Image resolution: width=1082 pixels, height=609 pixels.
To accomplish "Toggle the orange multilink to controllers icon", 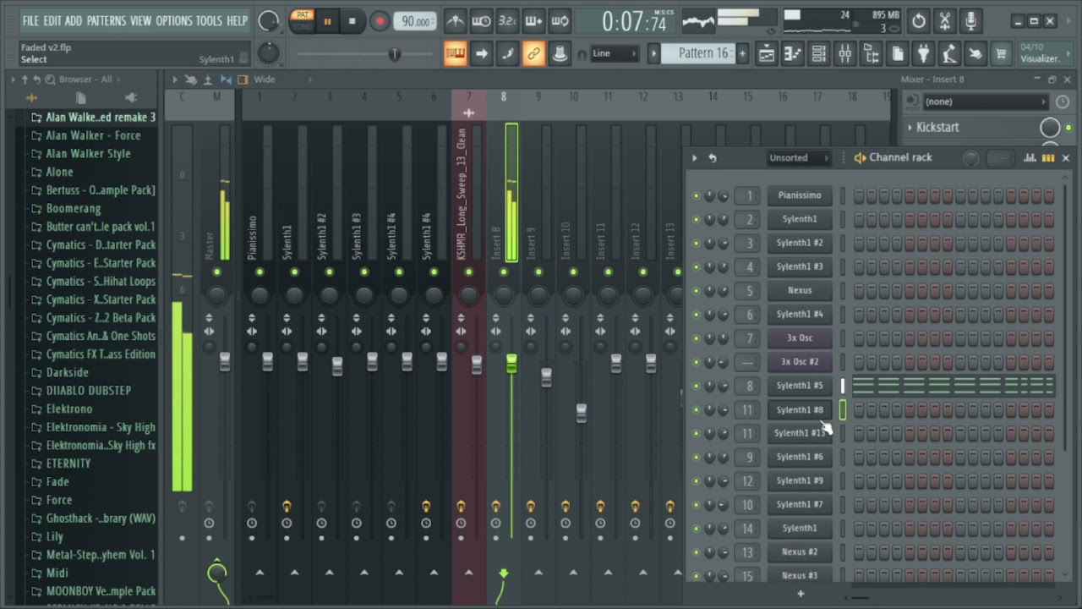I will (x=533, y=54).
